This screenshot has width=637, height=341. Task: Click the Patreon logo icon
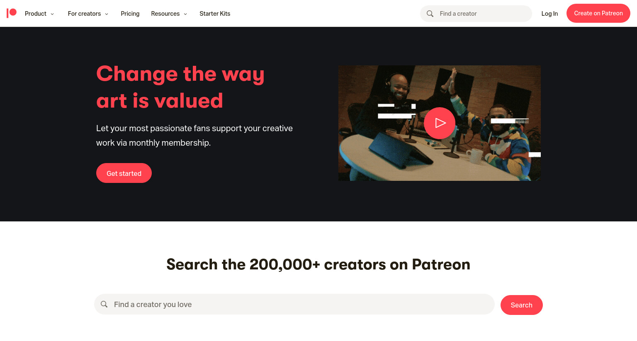coord(12,13)
